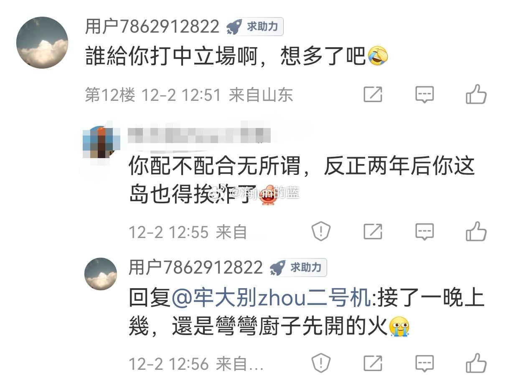Comment on the 12:56 reply
508x384 pixels.
[424, 364]
